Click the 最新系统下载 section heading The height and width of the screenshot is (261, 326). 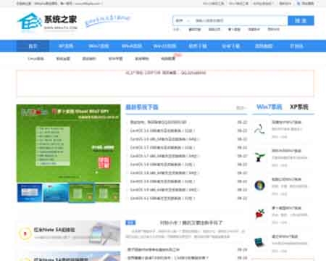pos(142,107)
